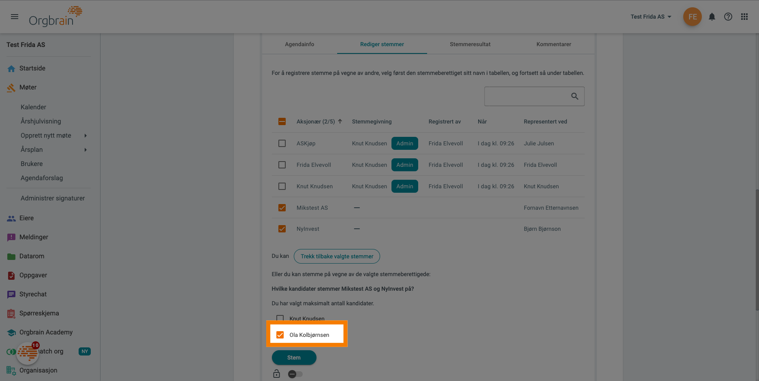Open the notifications bell
The width and height of the screenshot is (759, 381).
(712, 17)
